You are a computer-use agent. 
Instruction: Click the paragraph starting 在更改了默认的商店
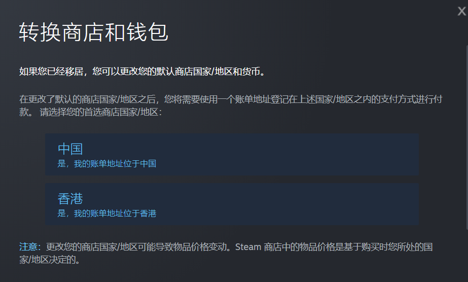tap(231, 105)
